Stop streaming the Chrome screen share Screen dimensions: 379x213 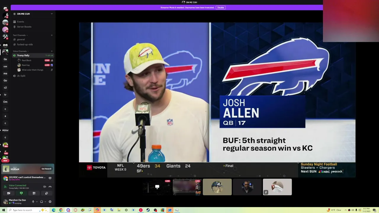coord(50,178)
